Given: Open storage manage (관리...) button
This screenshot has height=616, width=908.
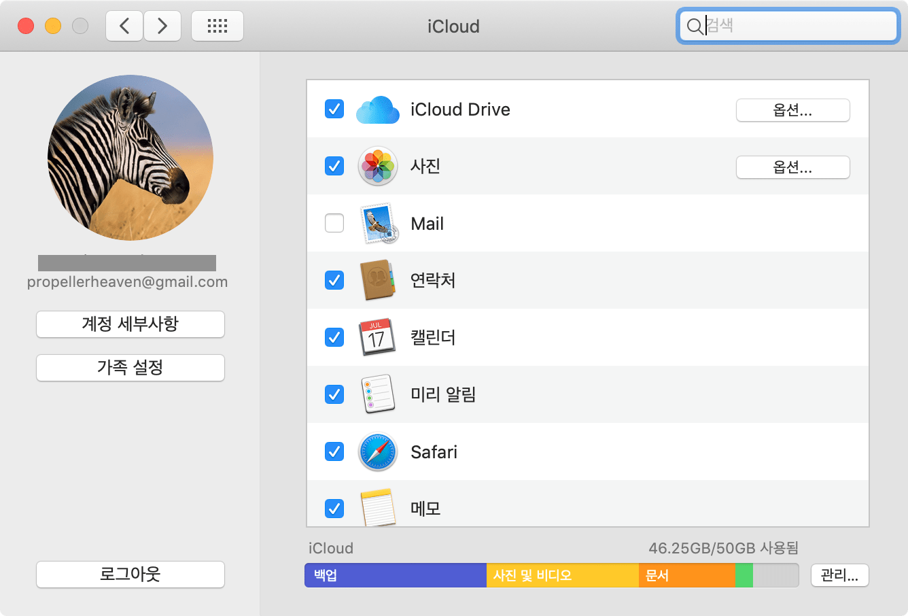Looking at the screenshot, I should pyautogui.click(x=839, y=575).
